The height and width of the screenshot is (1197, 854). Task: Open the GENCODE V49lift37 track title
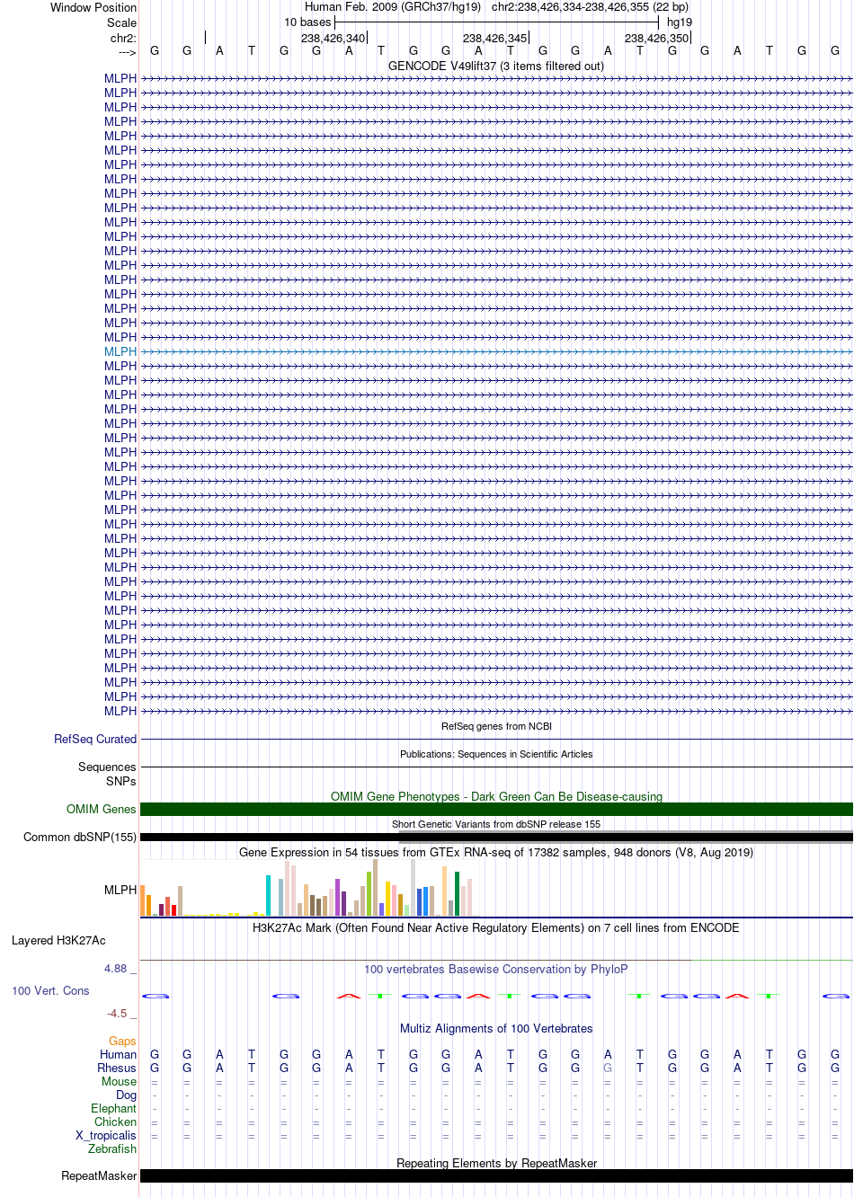pos(495,66)
